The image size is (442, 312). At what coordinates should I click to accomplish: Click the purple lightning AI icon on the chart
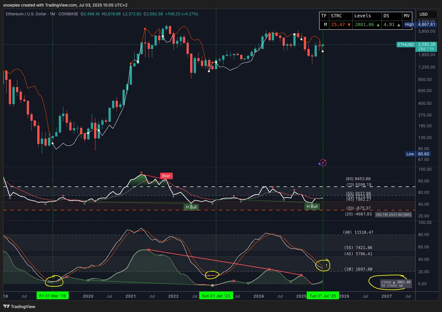pos(322,163)
